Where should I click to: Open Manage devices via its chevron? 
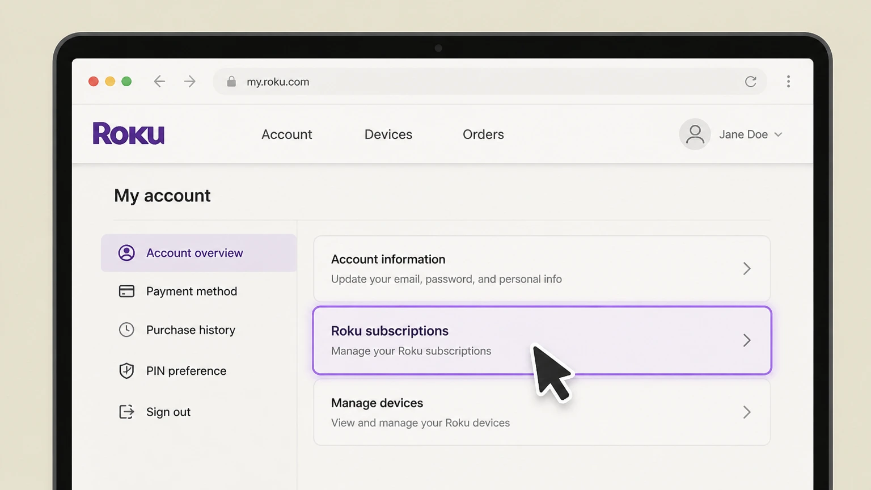pos(747,412)
